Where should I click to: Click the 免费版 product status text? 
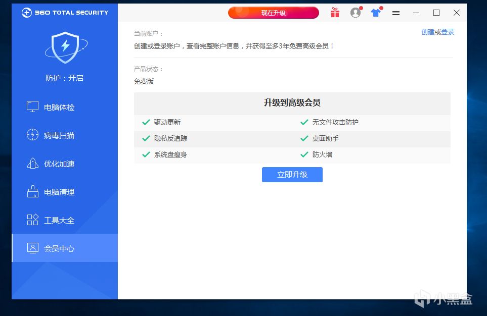pyautogui.click(x=144, y=81)
